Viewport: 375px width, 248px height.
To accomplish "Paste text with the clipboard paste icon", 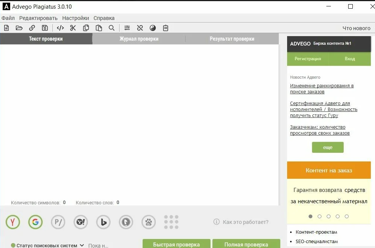I will pos(99,28).
